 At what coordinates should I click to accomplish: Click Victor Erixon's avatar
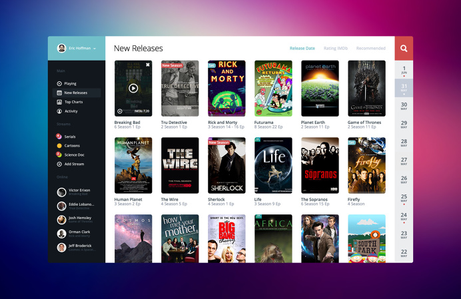coord(61,192)
